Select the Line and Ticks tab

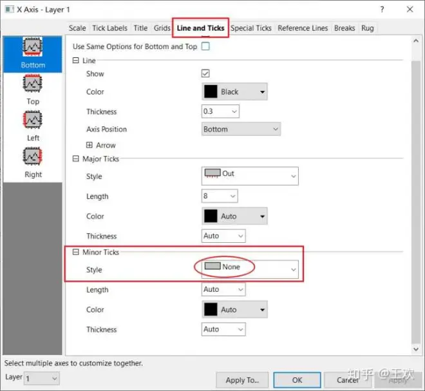pos(200,28)
